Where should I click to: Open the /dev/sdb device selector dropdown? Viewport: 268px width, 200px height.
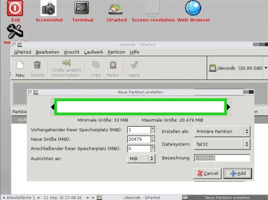click(237, 68)
